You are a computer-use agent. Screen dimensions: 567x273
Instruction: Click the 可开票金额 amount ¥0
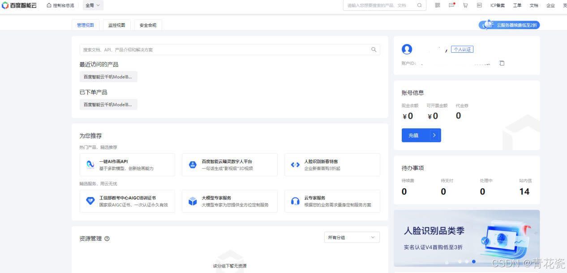coord(433,116)
